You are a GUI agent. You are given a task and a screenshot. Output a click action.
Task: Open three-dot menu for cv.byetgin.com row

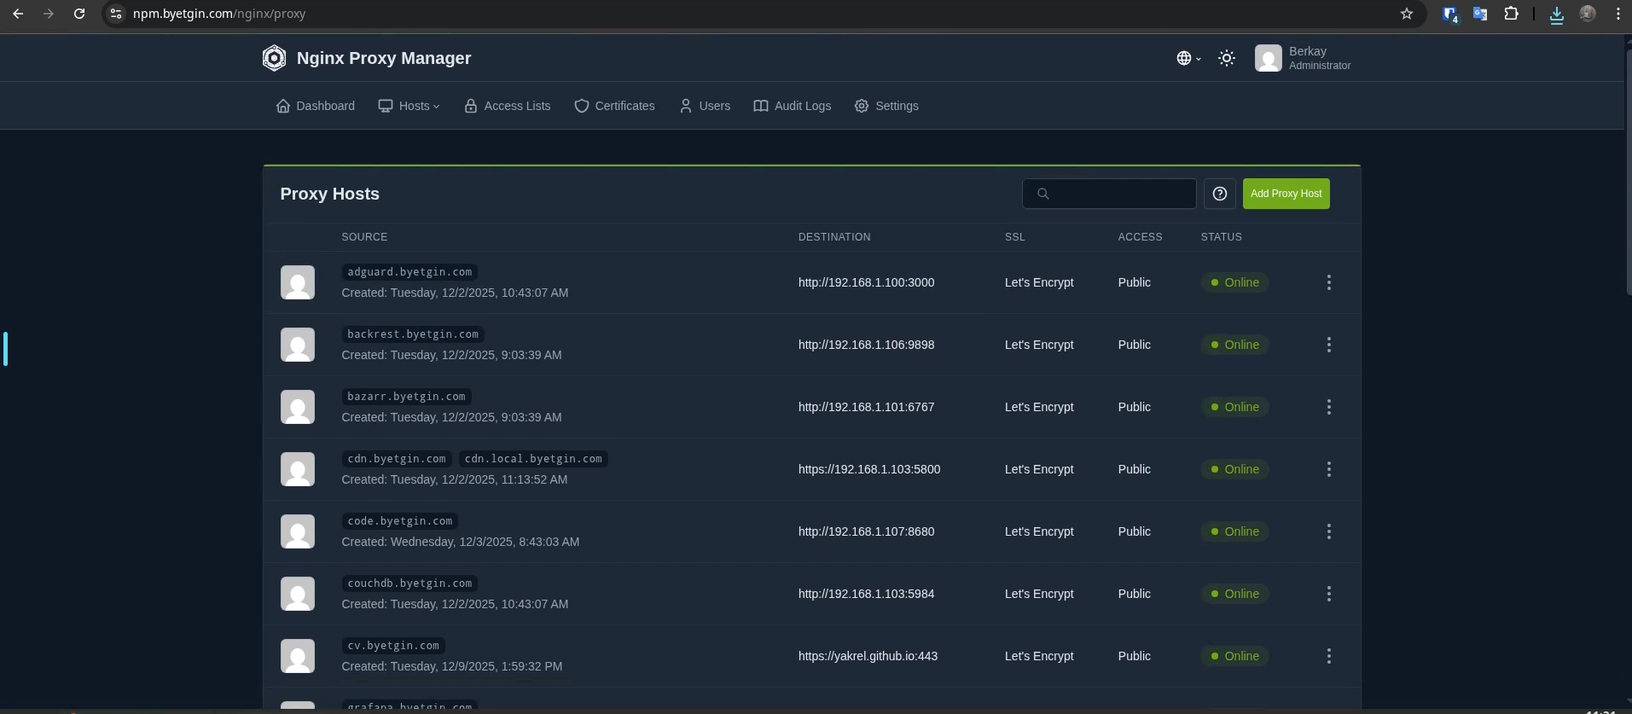point(1328,656)
